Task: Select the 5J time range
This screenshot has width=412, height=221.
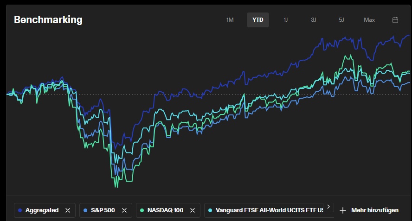Action: (x=341, y=20)
